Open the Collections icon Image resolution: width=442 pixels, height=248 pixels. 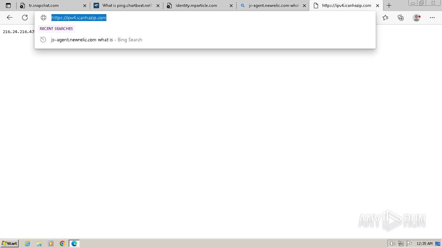401,18
